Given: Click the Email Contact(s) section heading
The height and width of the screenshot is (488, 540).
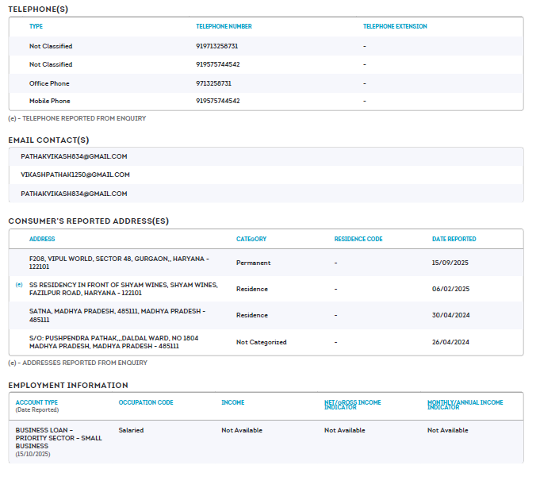Looking at the screenshot, I should [48, 140].
